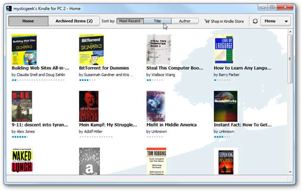Click title 'BitTorrent for Dummies'
Viewport: 302px width, 191px height.
pyautogui.click(x=104, y=68)
